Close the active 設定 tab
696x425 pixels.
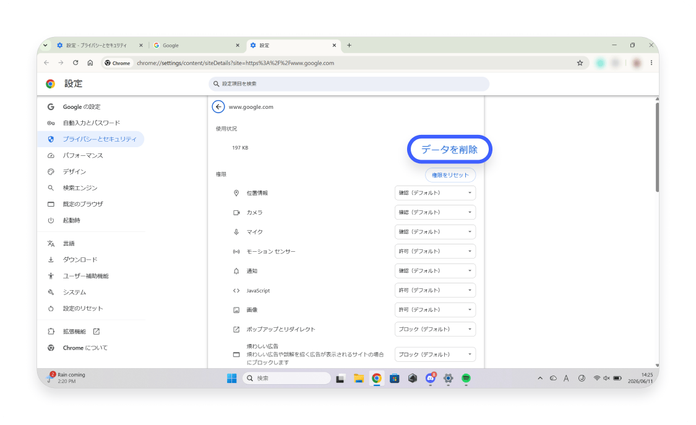coord(334,45)
